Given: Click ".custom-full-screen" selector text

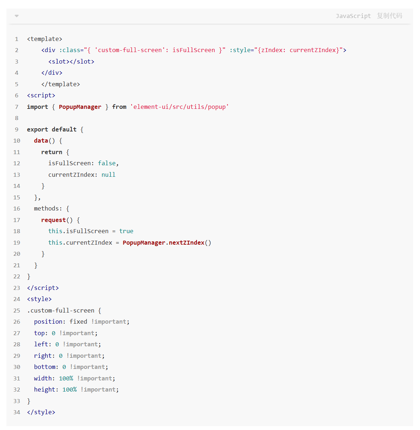Looking at the screenshot, I should 61,310.
